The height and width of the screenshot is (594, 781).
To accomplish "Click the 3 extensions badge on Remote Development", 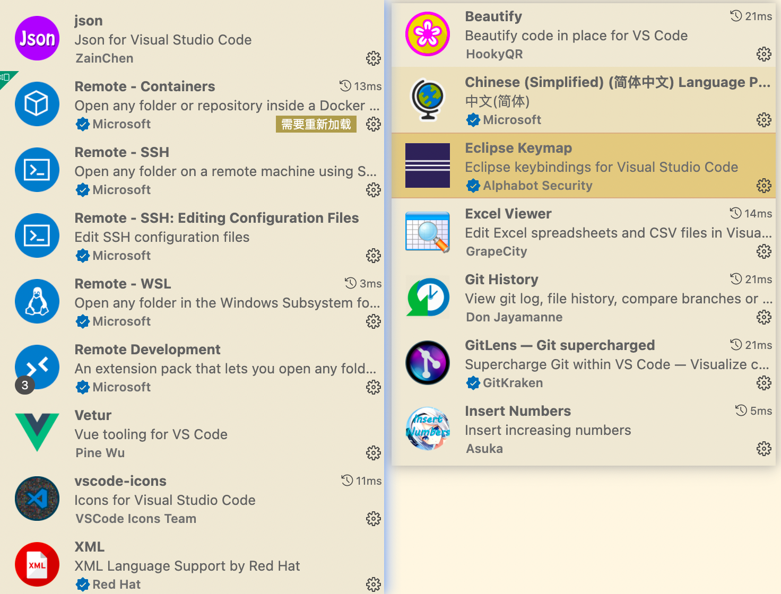I will coord(25,385).
